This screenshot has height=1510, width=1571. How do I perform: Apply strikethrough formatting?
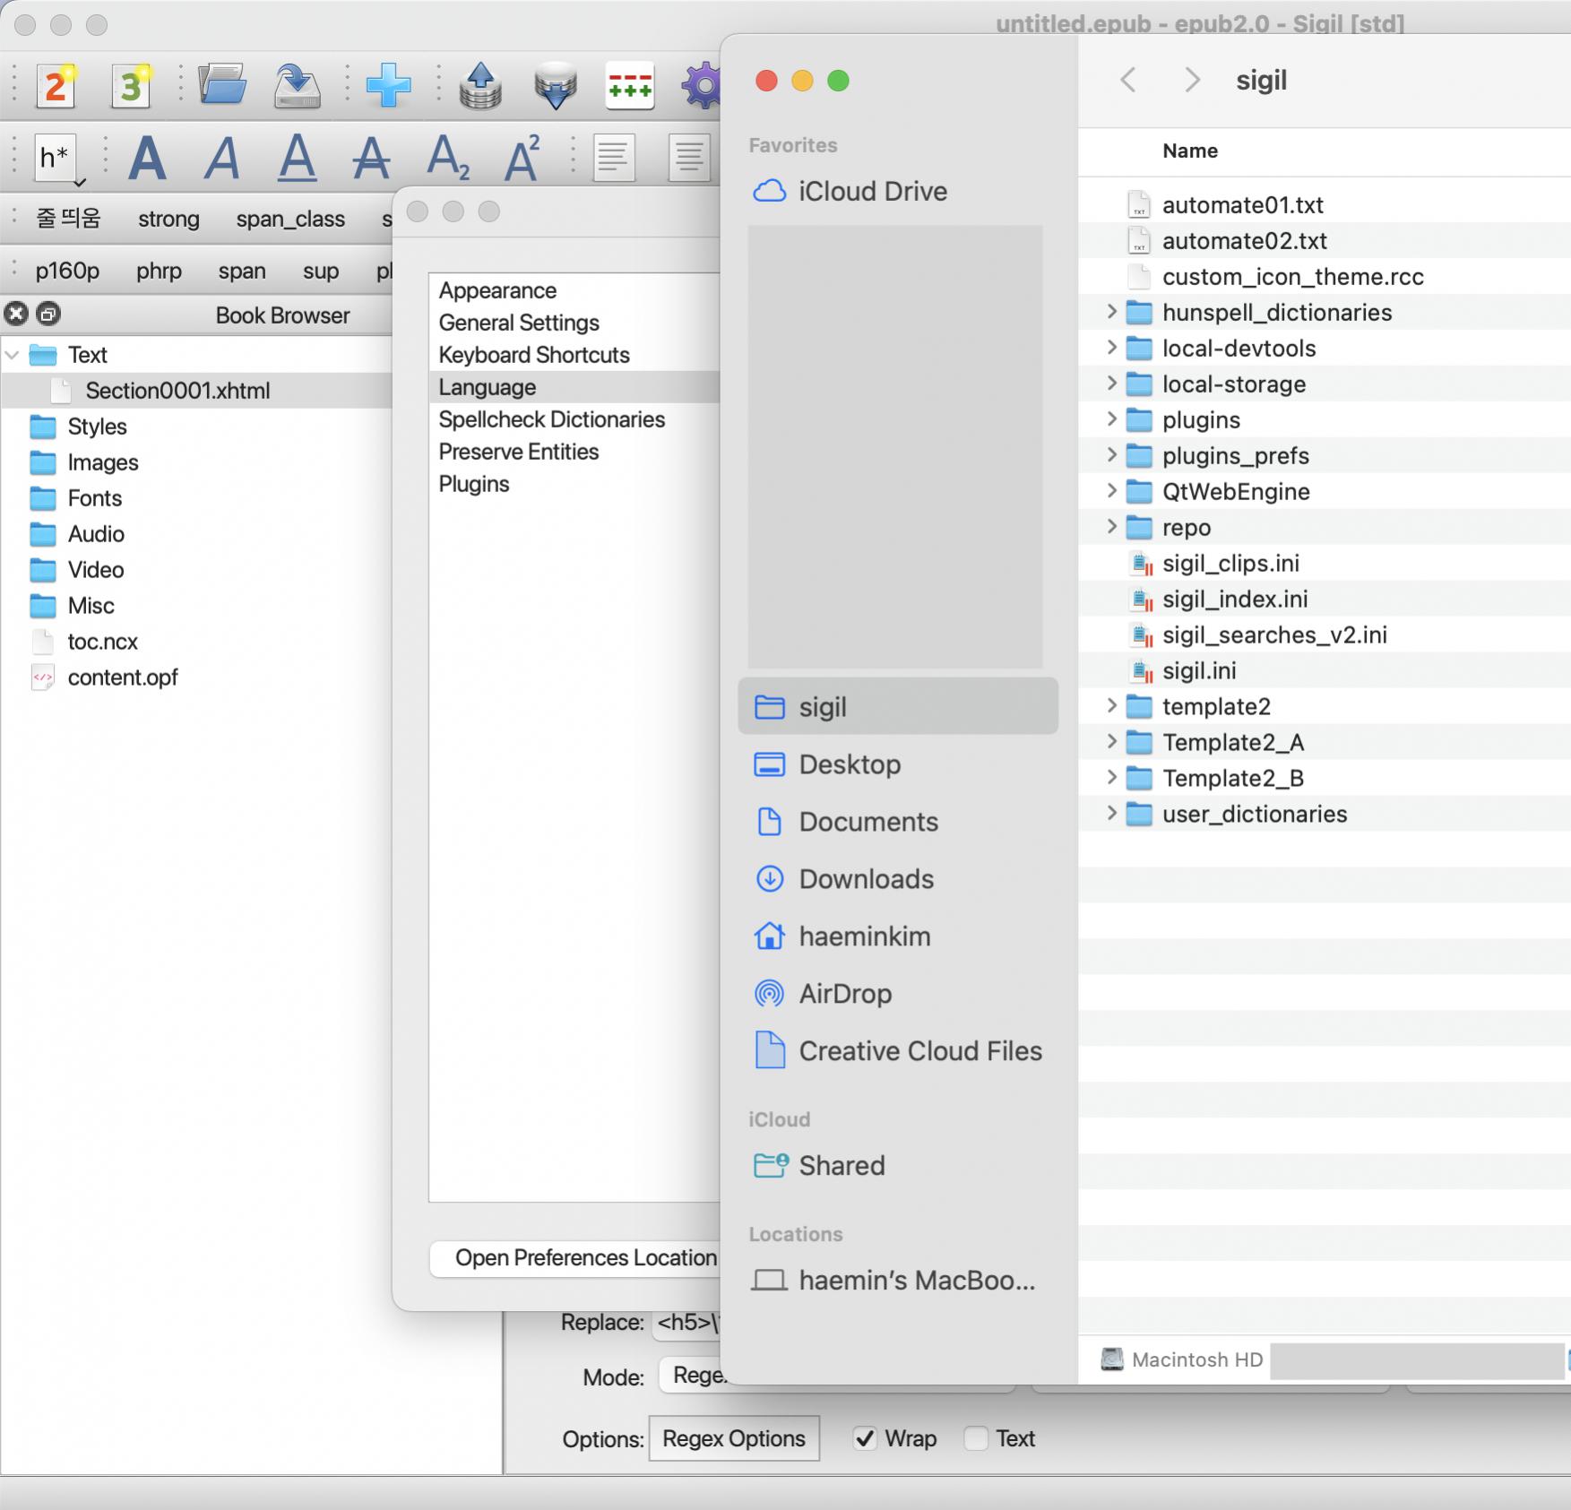point(371,158)
